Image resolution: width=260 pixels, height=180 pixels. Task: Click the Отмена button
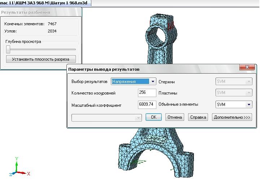[x=175, y=117]
